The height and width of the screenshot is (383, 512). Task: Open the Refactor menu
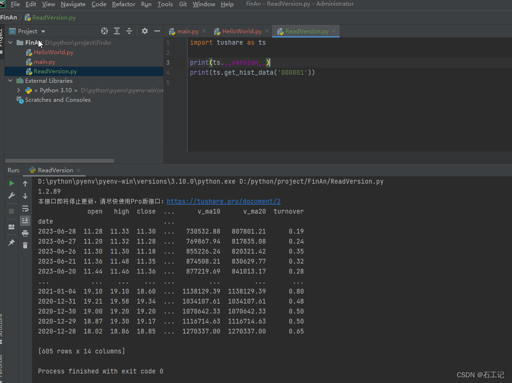(x=123, y=4)
